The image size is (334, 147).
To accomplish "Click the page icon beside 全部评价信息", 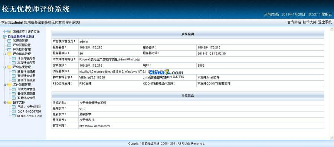I will point(14,80).
